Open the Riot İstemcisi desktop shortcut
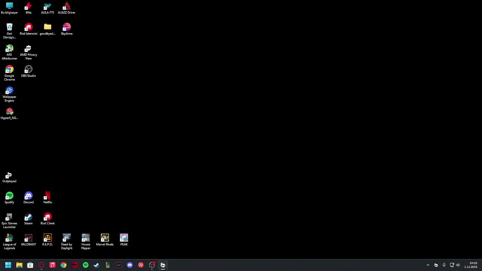The height and width of the screenshot is (271, 482). [x=29, y=29]
